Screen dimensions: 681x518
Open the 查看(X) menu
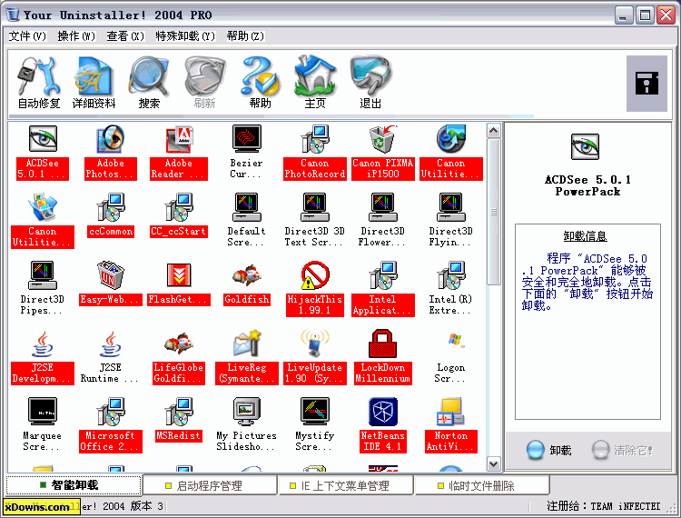125,36
